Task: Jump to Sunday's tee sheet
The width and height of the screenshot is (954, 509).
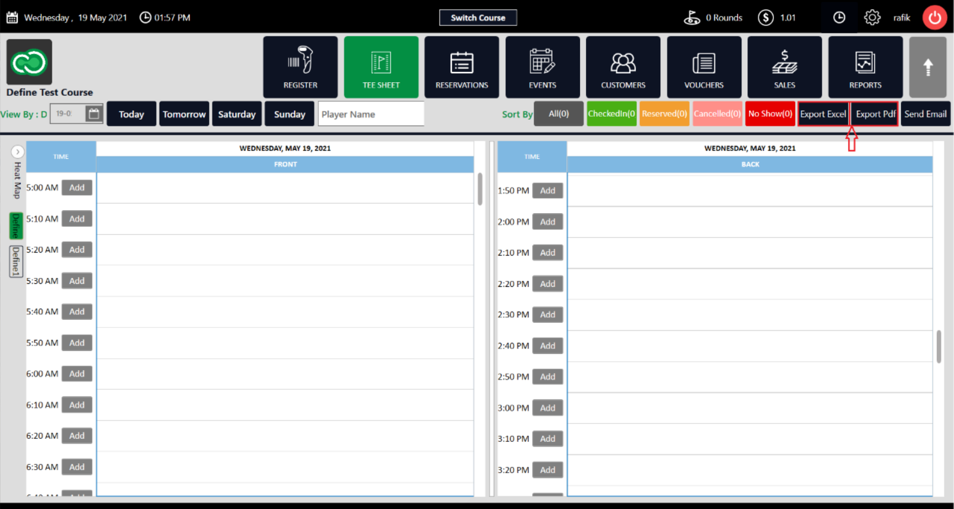Action: 289,114
